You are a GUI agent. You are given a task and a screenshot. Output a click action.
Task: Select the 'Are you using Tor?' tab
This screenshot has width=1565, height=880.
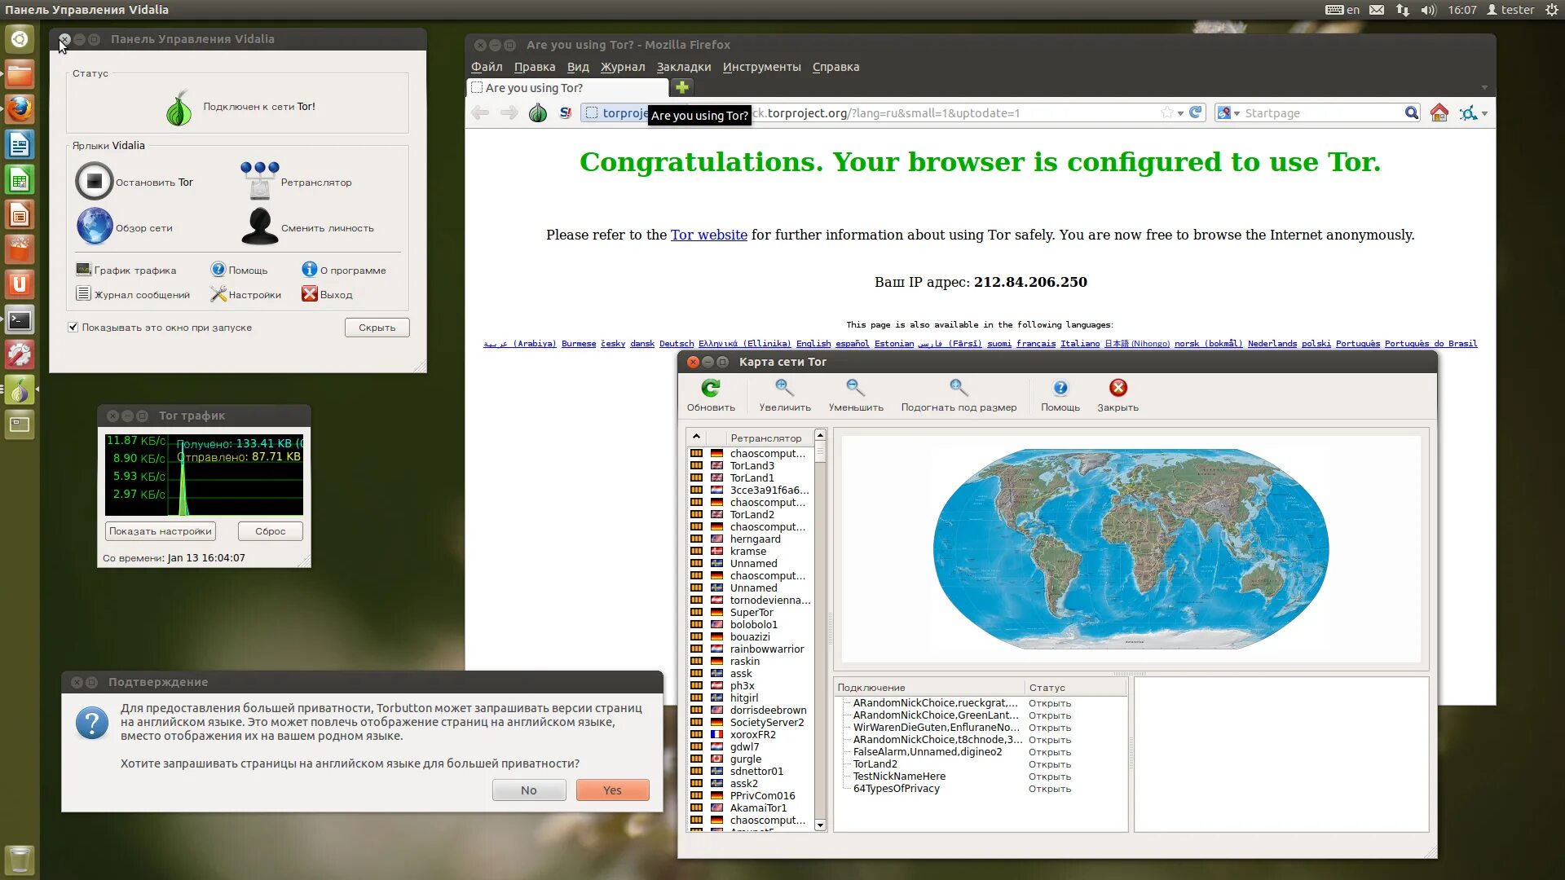pos(568,88)
